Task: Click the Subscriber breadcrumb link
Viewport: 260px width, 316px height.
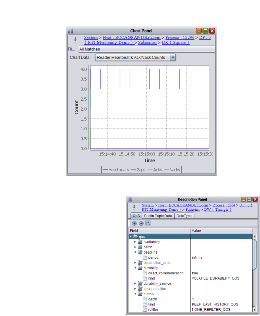Action: pyautogui.click(x=147, y=43)
